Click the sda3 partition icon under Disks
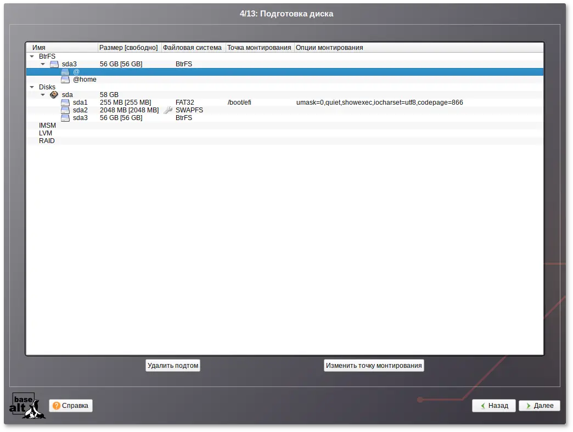 click(x=65, y=118)
